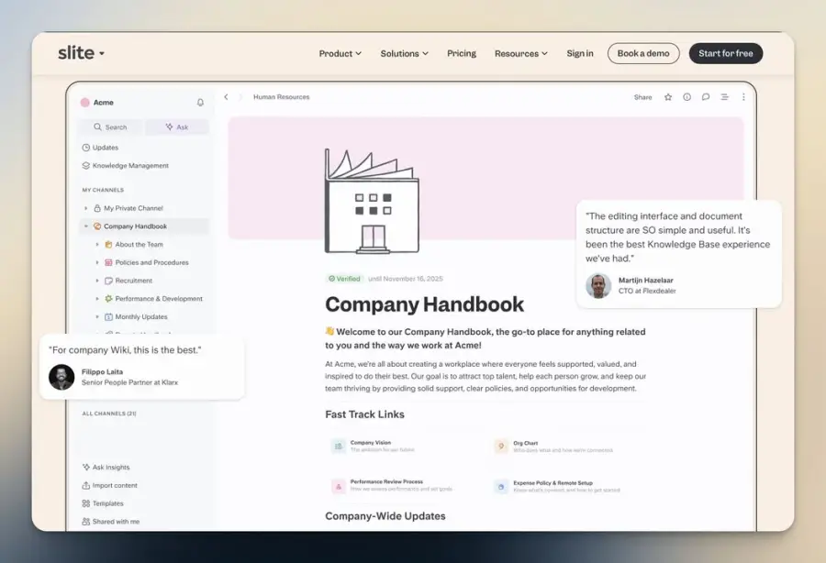This screenshot has height=563, width=826.
Task: Click the building cover illustration
Action: tap(372, 201)
